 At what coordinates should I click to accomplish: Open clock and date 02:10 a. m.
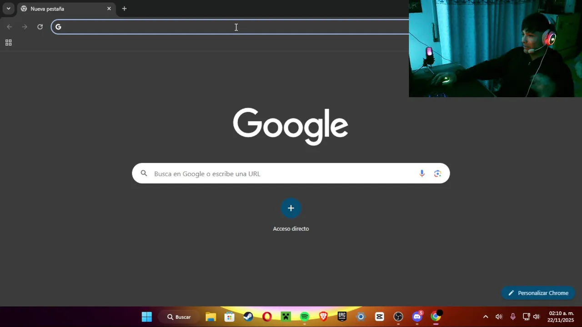[561, 317]
